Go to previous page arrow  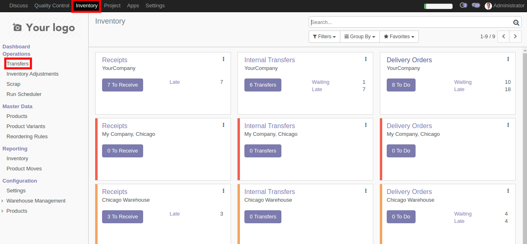[503, 37]
